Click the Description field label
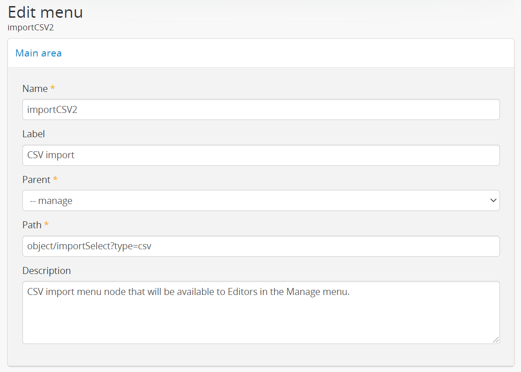The height and width of the screenshot is (372, 521). point(47,271)
